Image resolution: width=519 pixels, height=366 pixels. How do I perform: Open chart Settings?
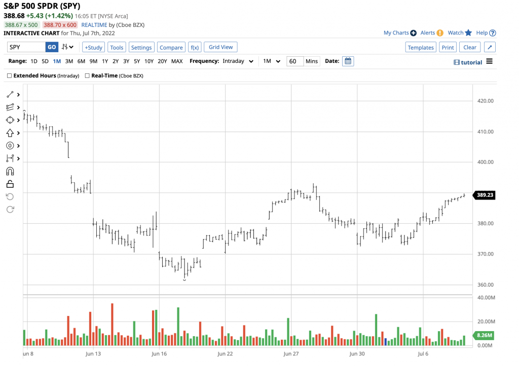coord(141,47)
